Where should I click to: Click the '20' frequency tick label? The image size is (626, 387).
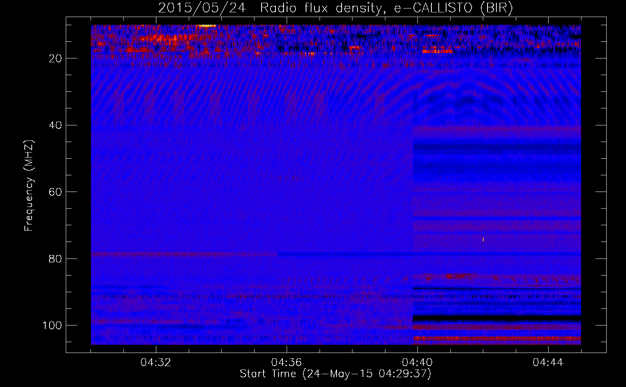tap(56, 58)
